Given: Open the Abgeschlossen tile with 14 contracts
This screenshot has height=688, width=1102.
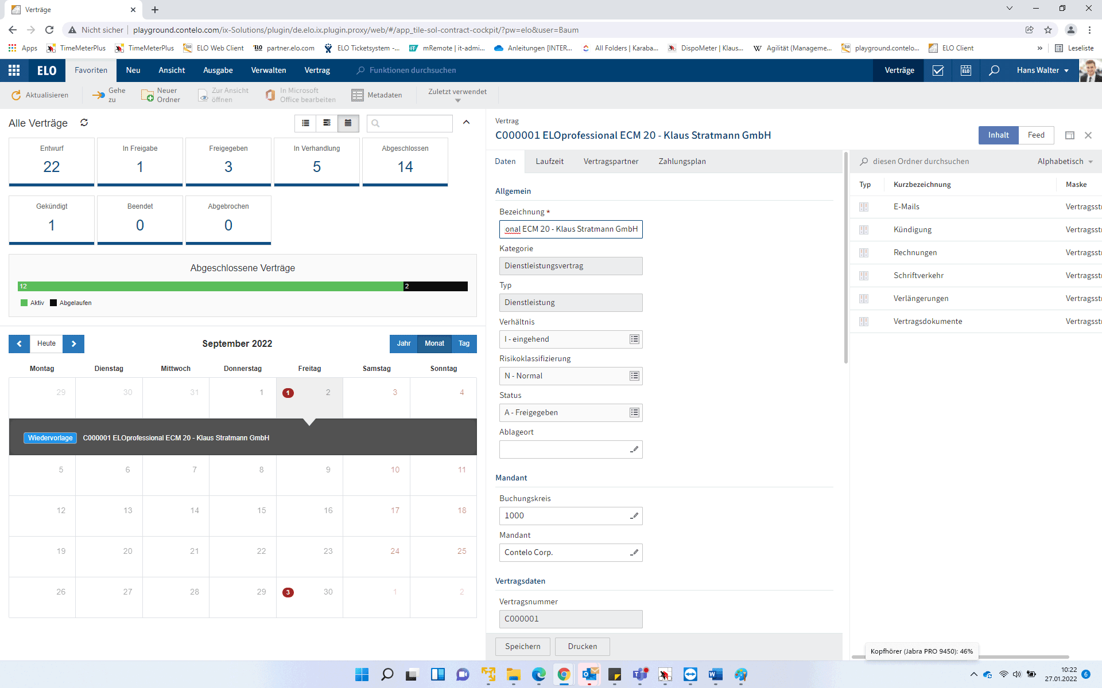Looking at the screenshot, I should pyautogui.click(x=405, y=162).
